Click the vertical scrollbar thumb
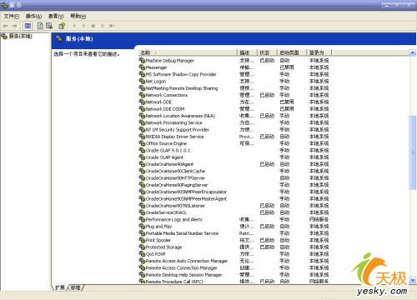 pos(413,152)
